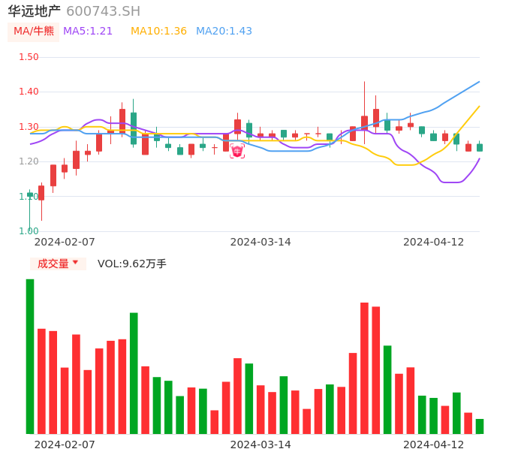Click the 2024-02-07 date label under the price chart
The height and width of the screenshot is (455, 515).
pyautogui.click(x=65, y=242)
